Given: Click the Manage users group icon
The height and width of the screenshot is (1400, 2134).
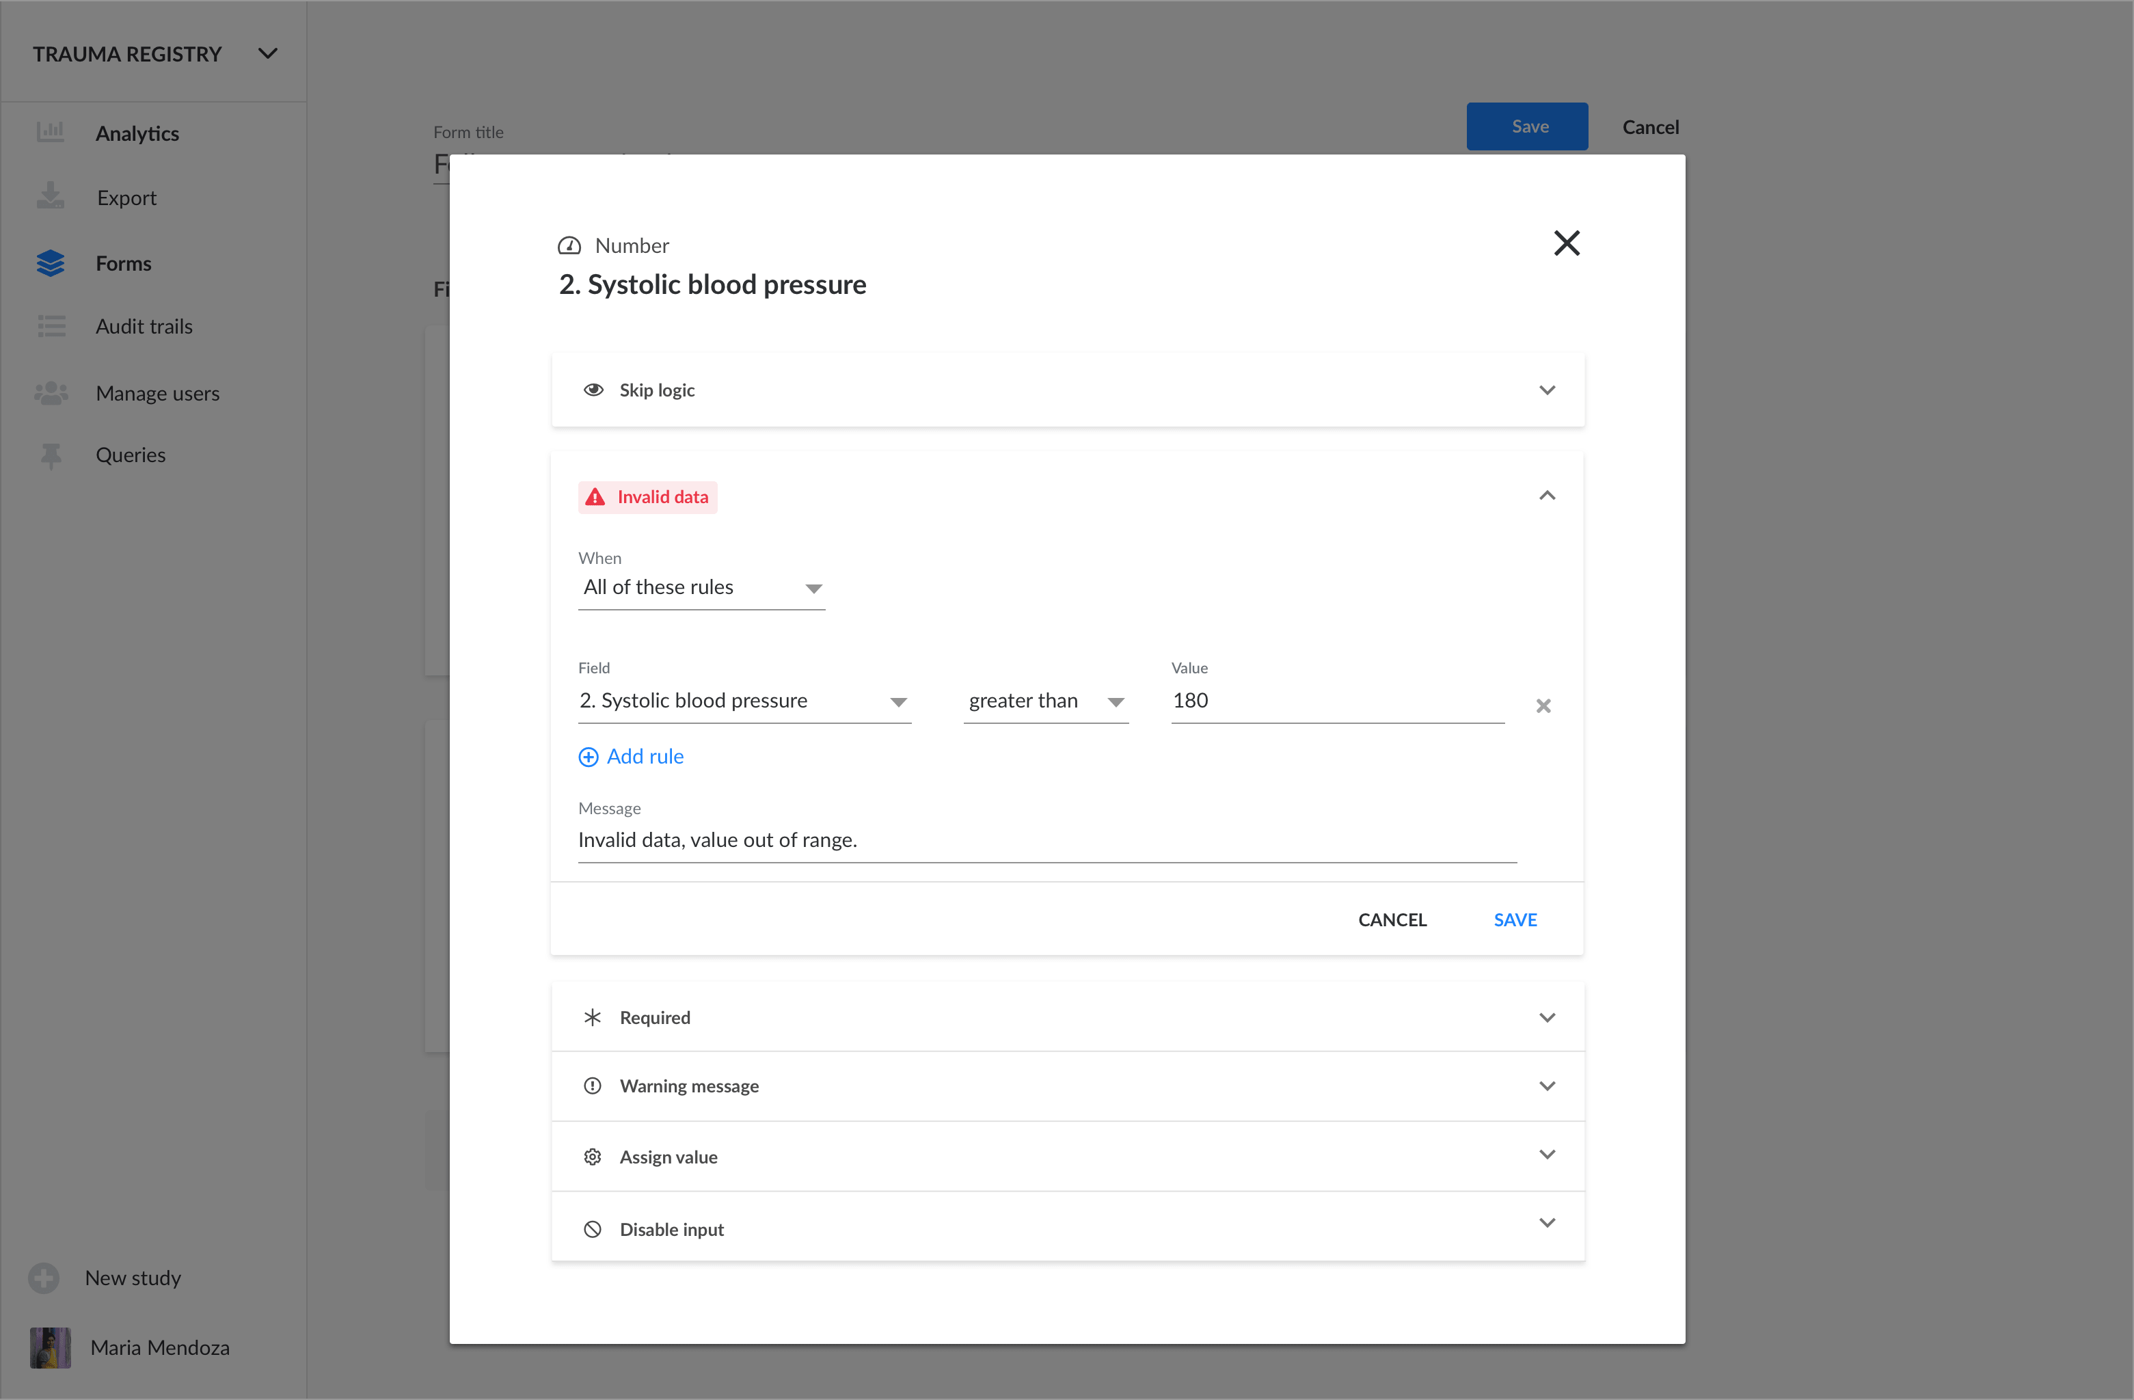Looking at the screenshot, I should click(x=51, y=393).
